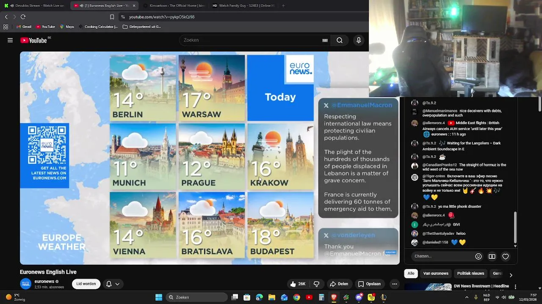Open more actions menu below the video
This screenshot has width=542, height=304.
tap(394, 284)
